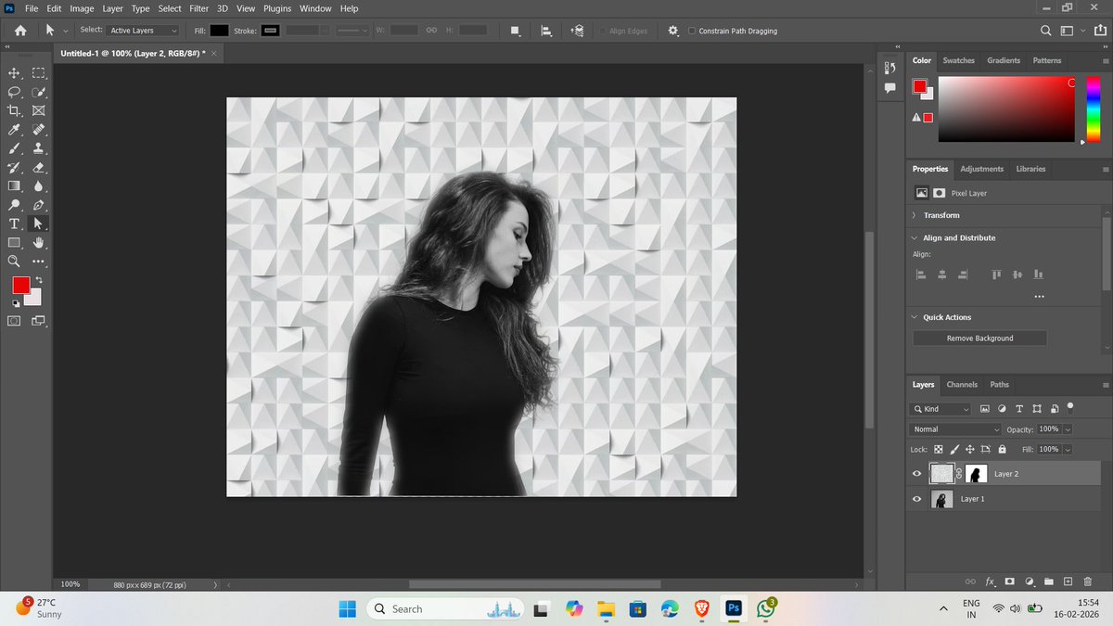Toggle Quick Mask mode
This screenshot has height=626, width=1113.
tap(14, 320)
